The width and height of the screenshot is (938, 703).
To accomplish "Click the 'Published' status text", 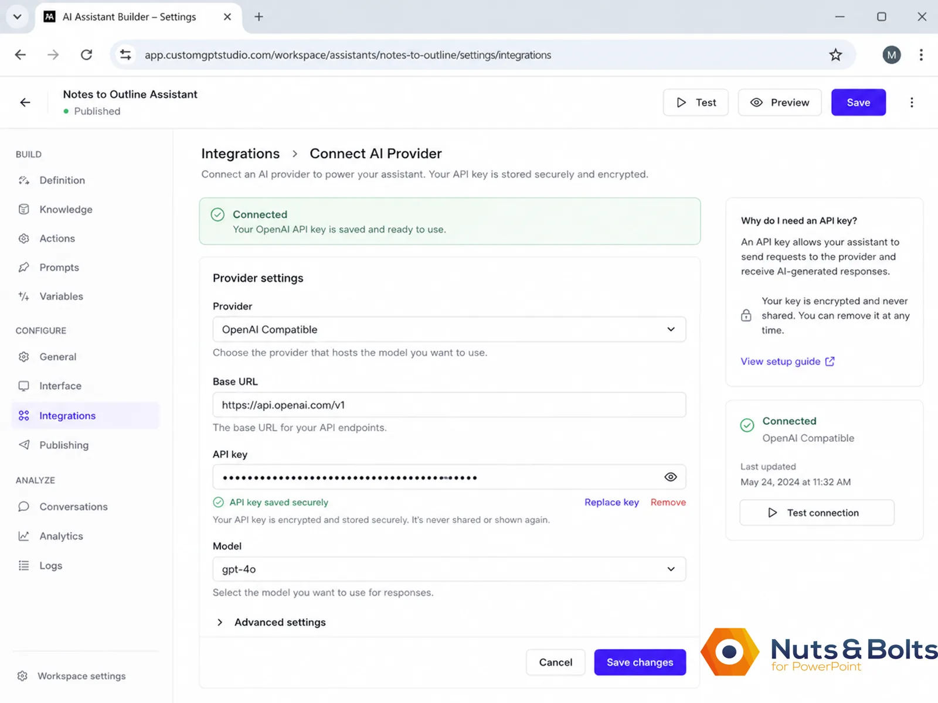I will [97, 111].
